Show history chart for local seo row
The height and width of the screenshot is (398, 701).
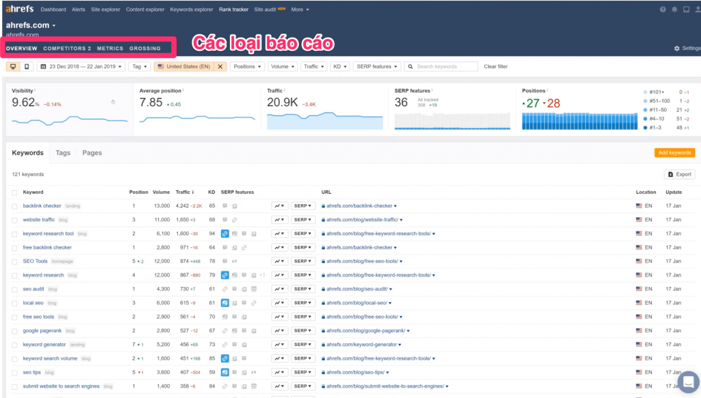pyautogui.click(x=279, y=303)
